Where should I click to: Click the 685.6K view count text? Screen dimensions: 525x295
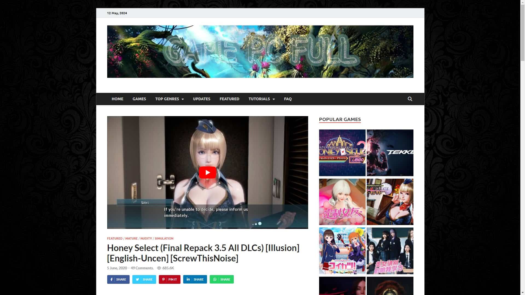tap(168, 268)
